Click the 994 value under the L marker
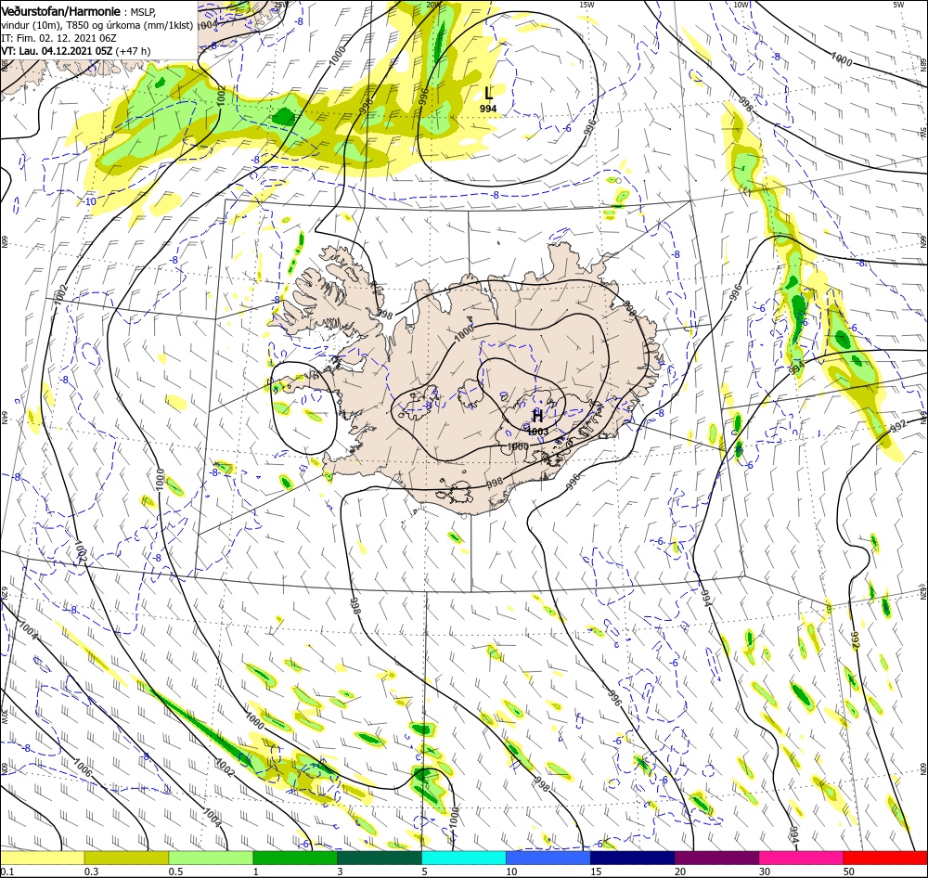 pyautogui.click(x=488, y=109)
